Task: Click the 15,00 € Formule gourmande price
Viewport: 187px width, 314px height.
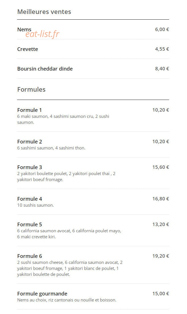Action: pyautogui.click(x=161, y=294)
